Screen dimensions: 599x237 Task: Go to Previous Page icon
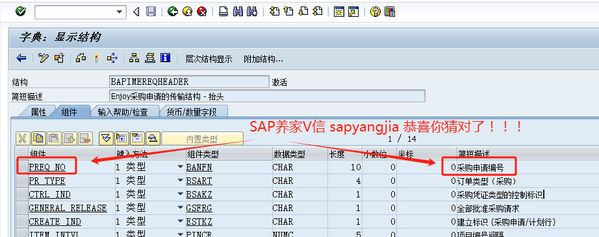[x=288, y=12]
